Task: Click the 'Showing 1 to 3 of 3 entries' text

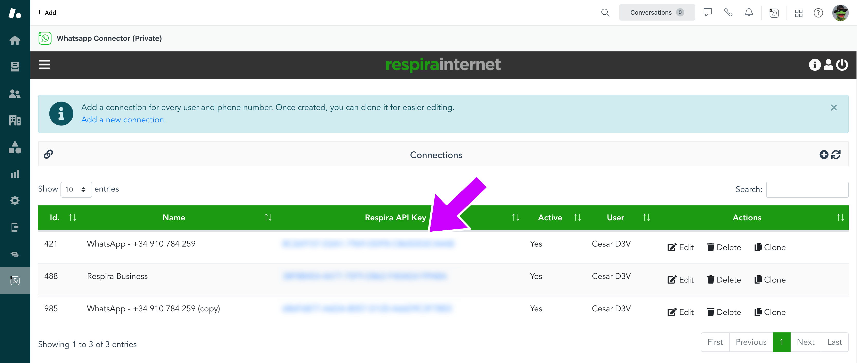Action: pos(87,344)
